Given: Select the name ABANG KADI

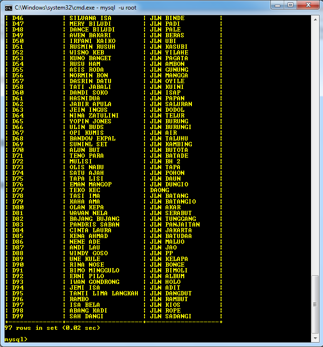Looking at the screenshot, I should click(x=89, y=312).
